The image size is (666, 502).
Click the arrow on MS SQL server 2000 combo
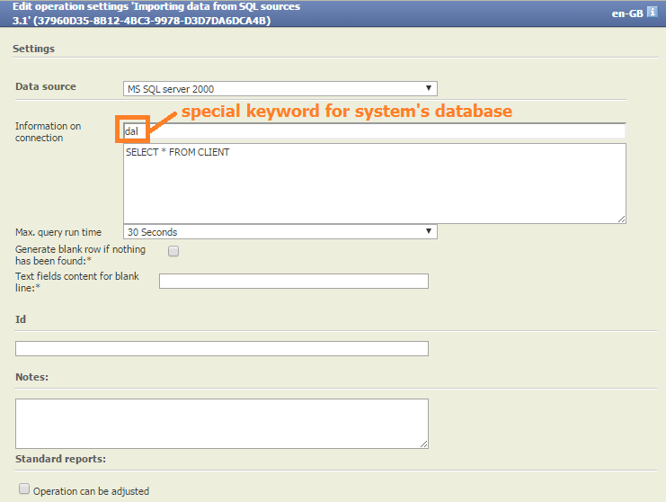(x=428, y=88)
